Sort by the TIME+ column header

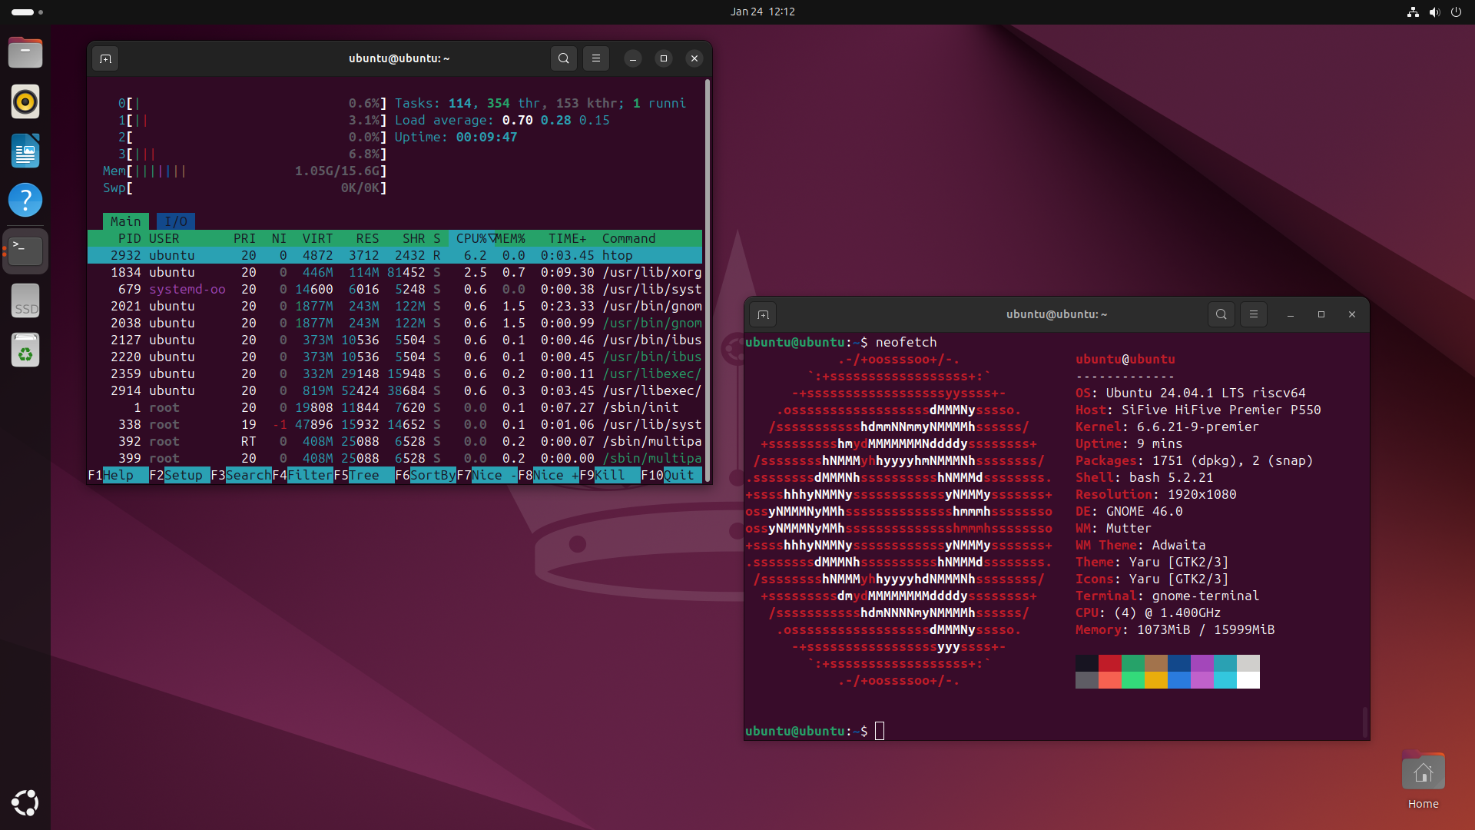pos(568,238)
